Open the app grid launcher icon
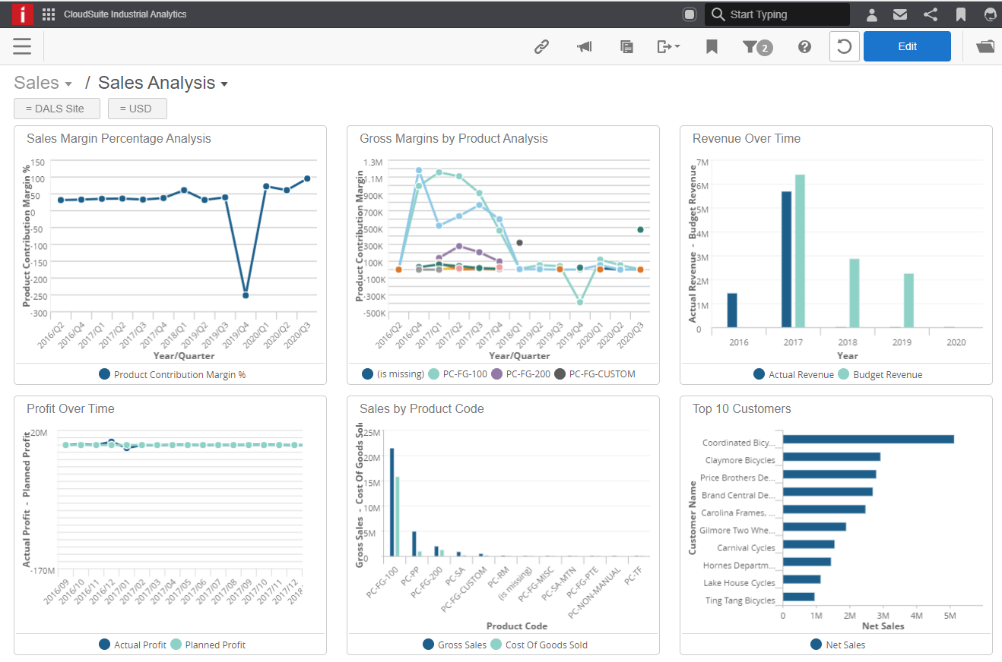 tap(49, 14)
